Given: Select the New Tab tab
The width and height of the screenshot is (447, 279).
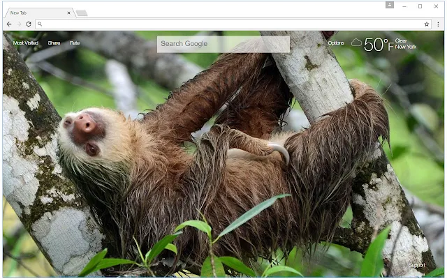Looking at the screenshot, I should [39, 13].
